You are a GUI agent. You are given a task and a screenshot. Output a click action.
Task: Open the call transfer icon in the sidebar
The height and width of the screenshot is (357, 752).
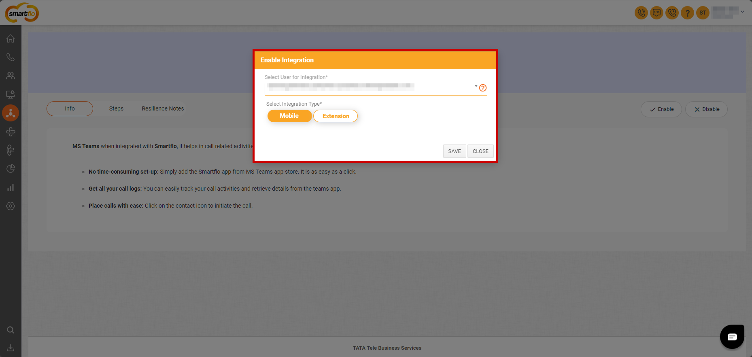coord(11,150)
